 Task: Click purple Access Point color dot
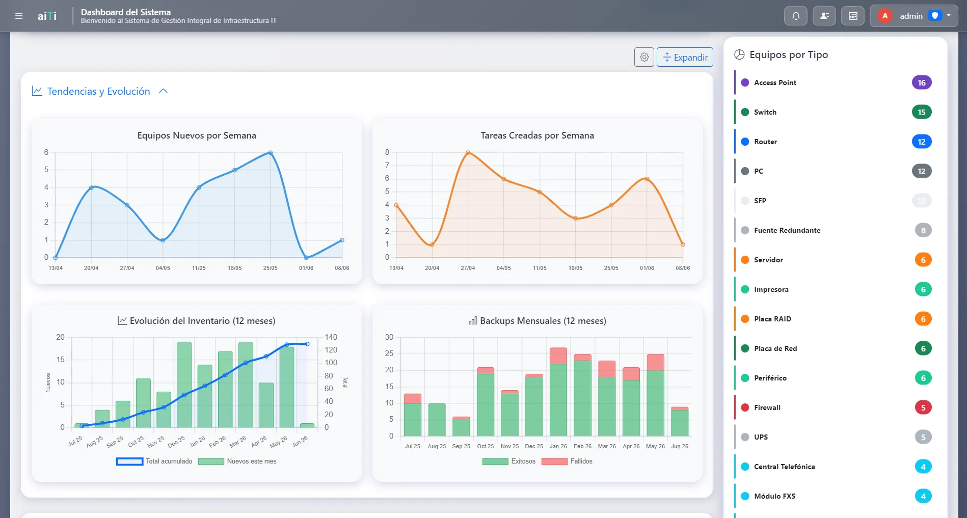(x=745, y=83)
